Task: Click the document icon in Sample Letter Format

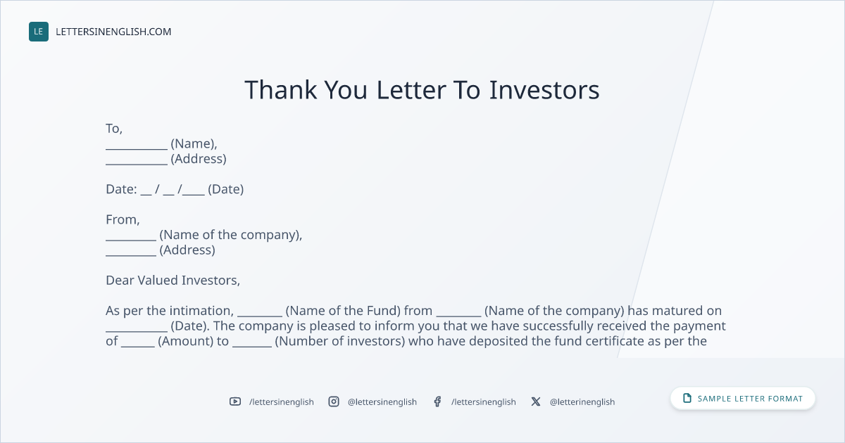Action: click(687, 399)
